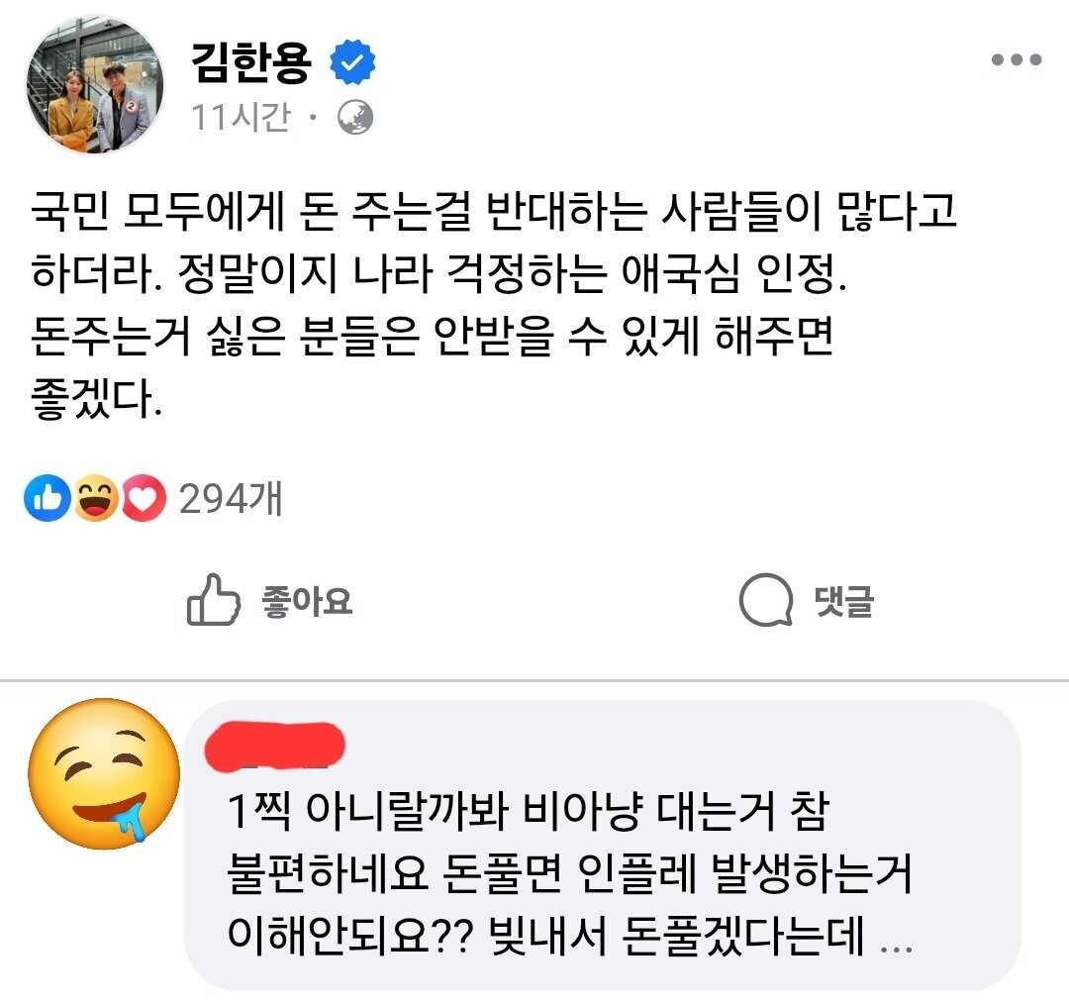Screen dimensions: 1069x1004
Task: Tap the 좋아요 button label
Action: click(307, 601)
